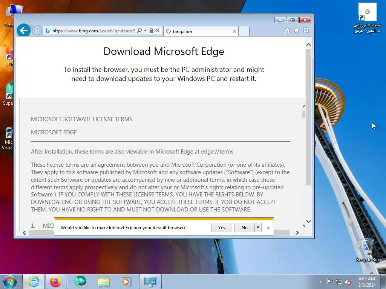This screenshot has height=289, width=386.
Task: Expand the No button options arrow
Action: point(258,228)
